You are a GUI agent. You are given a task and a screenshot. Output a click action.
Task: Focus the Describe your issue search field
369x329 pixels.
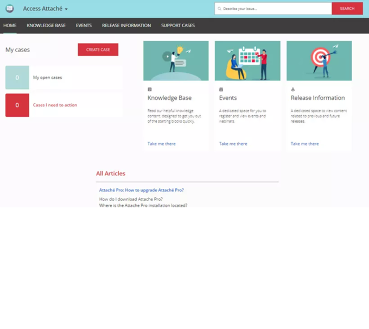pos(273,9)
